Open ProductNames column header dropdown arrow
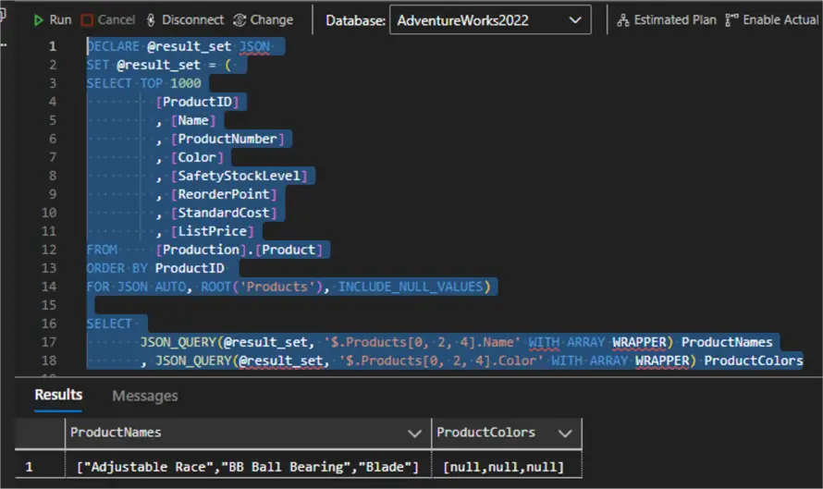 [414, 434]
